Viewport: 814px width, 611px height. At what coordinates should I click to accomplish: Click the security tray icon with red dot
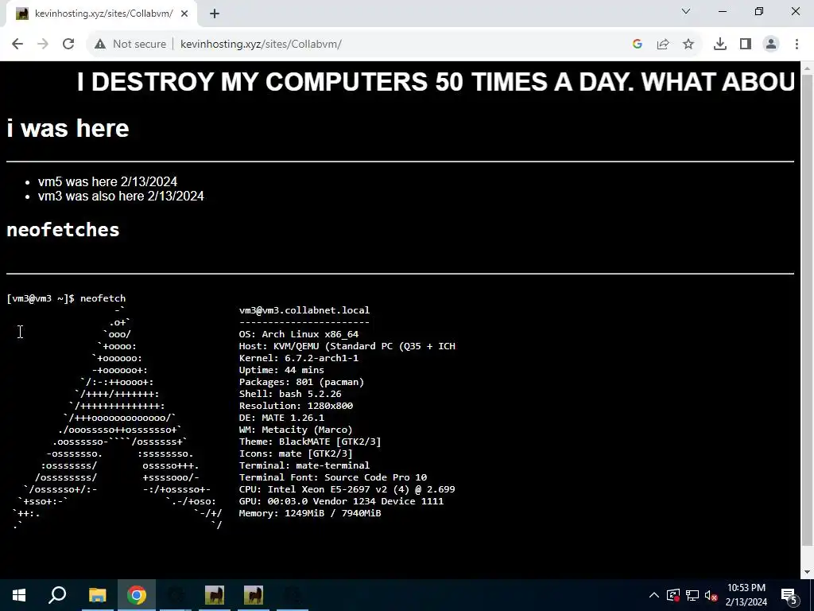673,595
